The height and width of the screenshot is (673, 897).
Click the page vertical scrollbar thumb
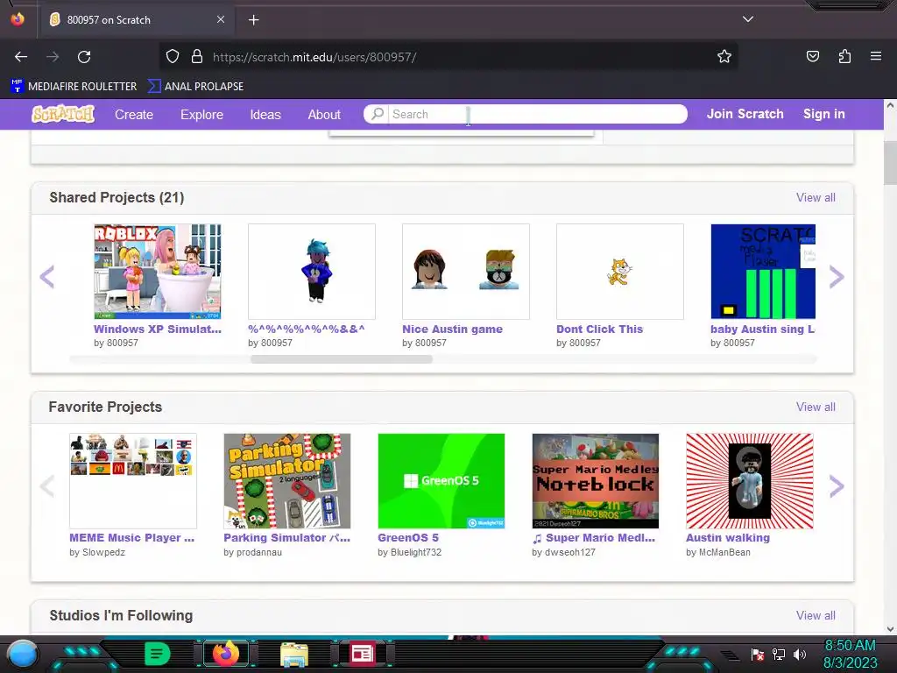click(x=890, y=162)
